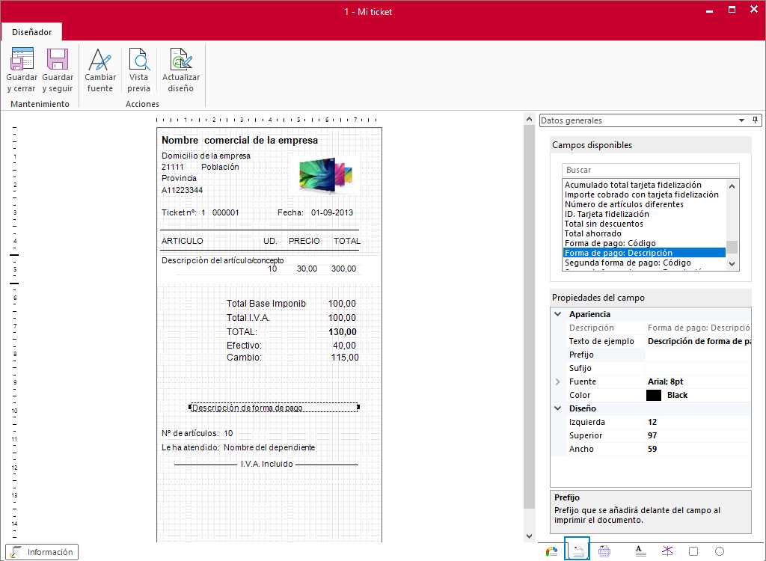Select 'Segunda forma de pago: Código' field

click(628, 263)
